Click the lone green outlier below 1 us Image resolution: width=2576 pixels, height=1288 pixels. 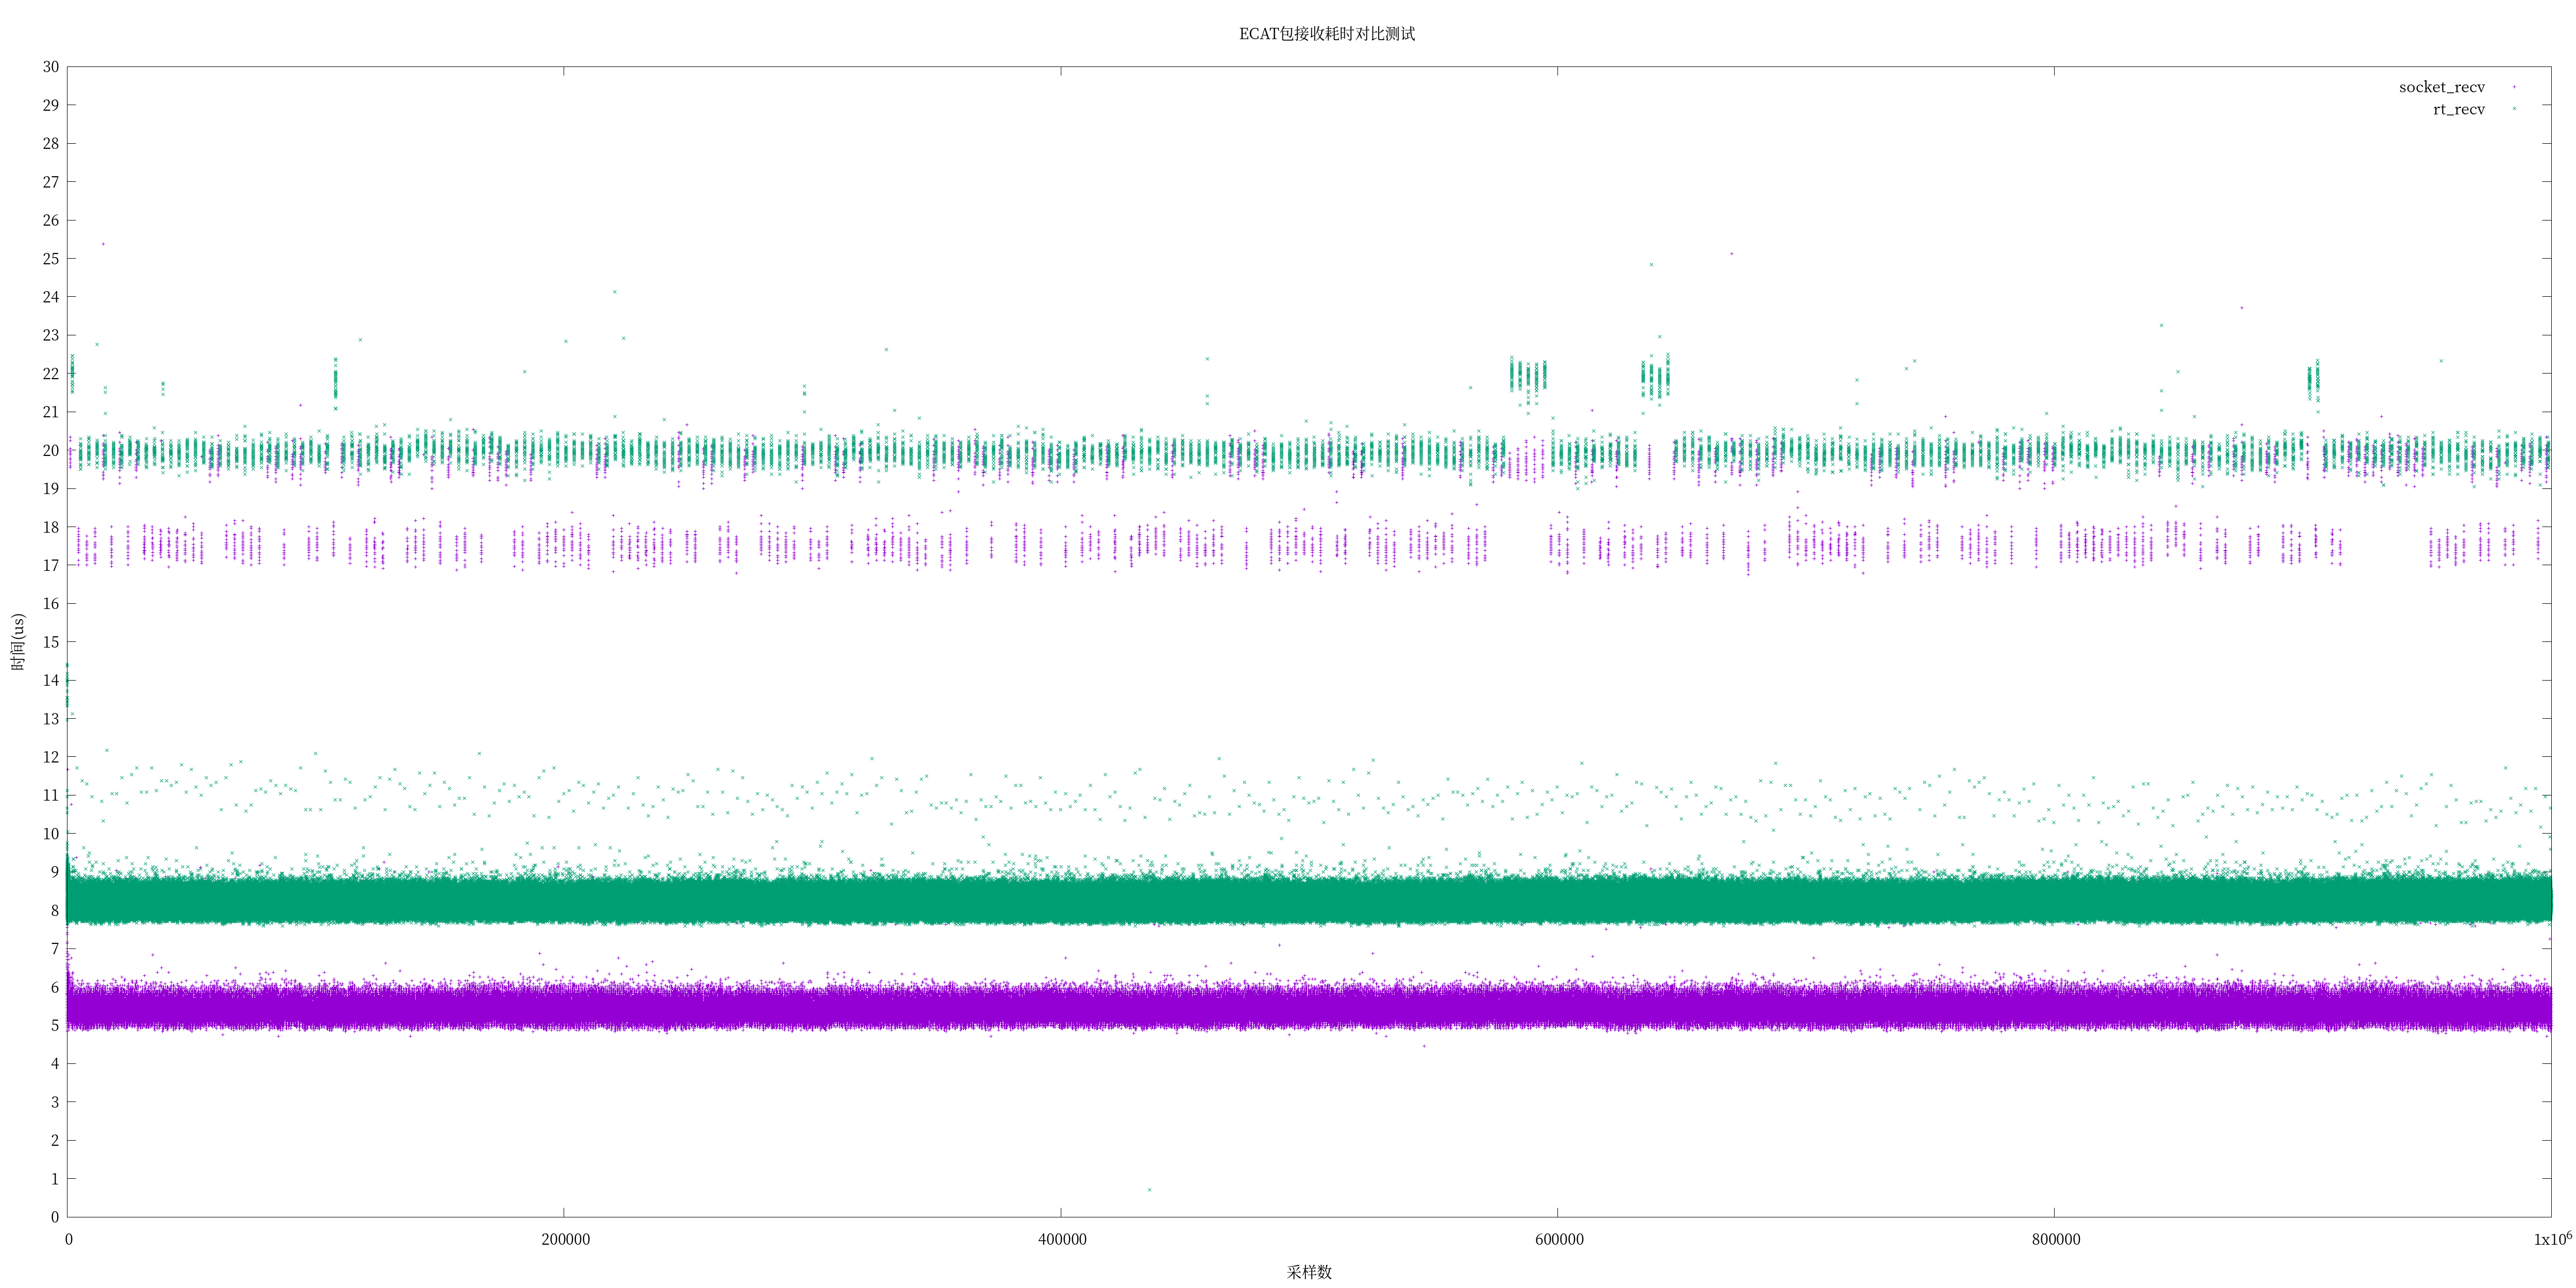point(1149,1190)
